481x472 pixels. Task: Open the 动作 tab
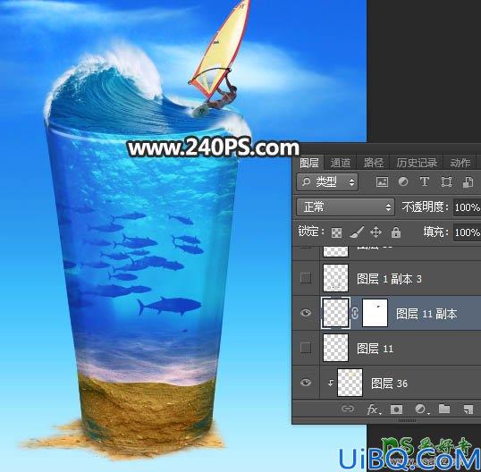pyautogui.click(x=460, y=163)
